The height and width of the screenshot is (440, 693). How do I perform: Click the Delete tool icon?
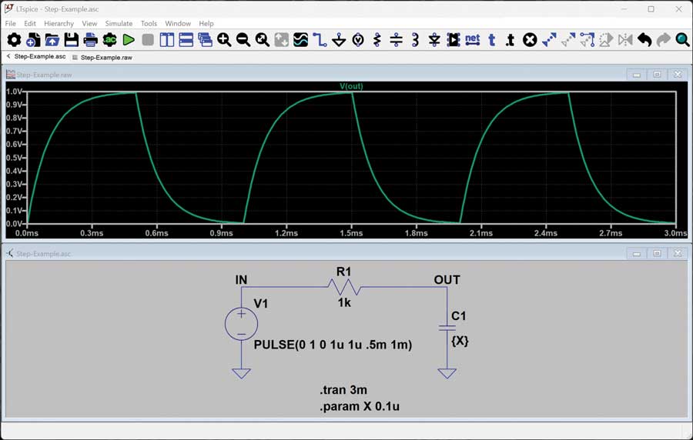pyautogui.click(x=530, y=40)
